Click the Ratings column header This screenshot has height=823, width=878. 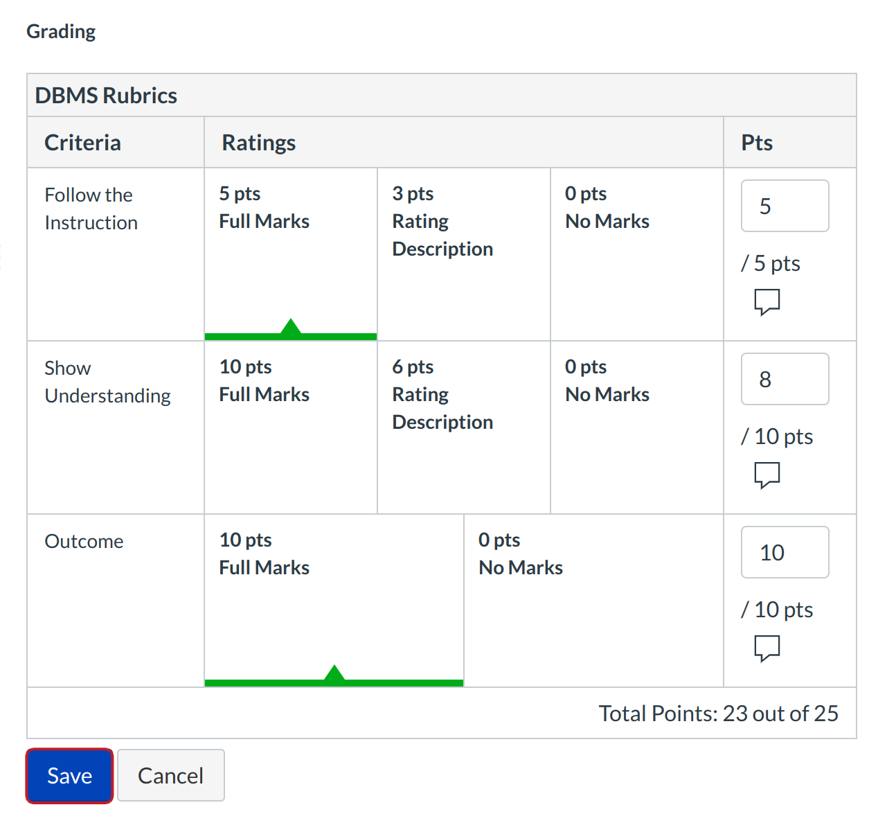click(258, 143)
